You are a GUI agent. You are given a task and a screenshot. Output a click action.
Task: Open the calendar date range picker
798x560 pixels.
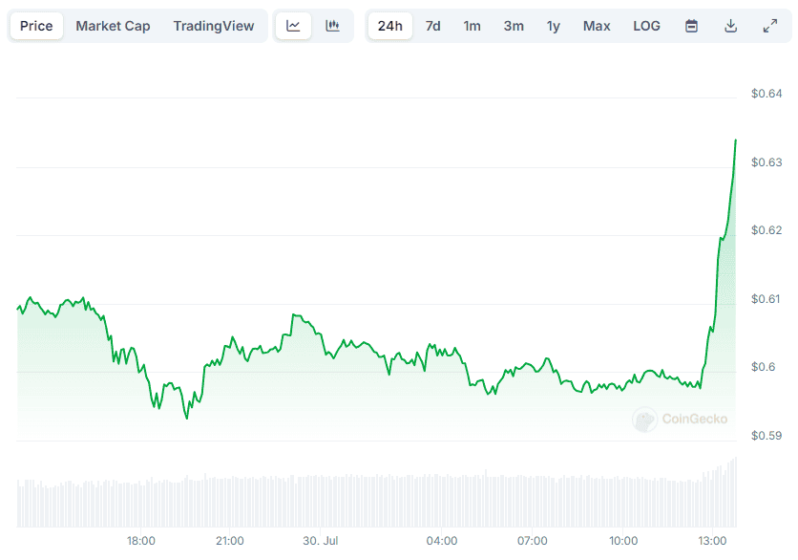691,26
